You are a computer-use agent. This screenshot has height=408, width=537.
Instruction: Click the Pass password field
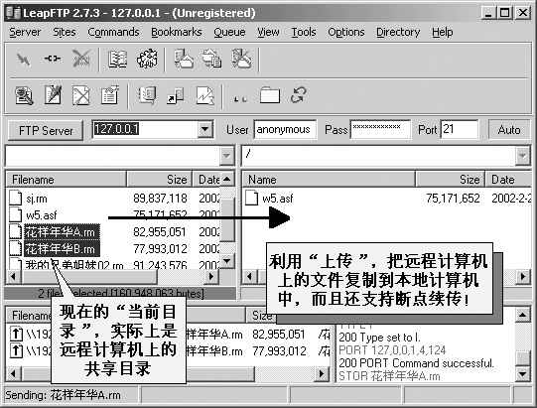pyautogui.click(x=380, y=129)
